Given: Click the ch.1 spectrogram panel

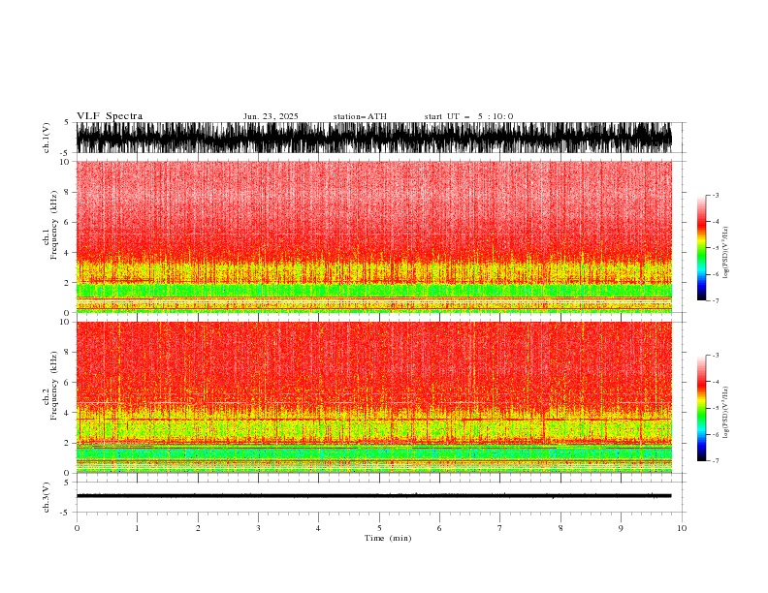Looking at the screenshot, I should (x=374, y=236).
